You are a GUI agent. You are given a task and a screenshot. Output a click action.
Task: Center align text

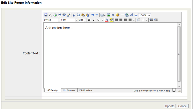point(121,20)
